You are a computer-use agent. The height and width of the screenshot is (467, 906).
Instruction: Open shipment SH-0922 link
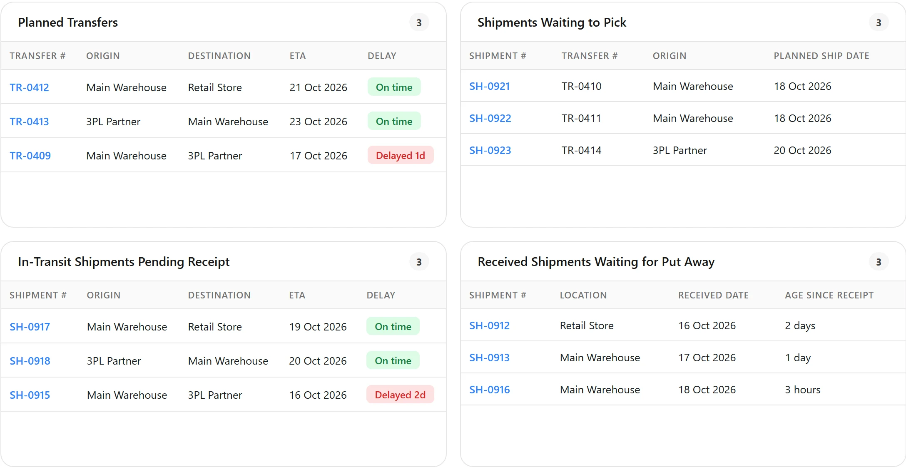(x=490, y=118)
